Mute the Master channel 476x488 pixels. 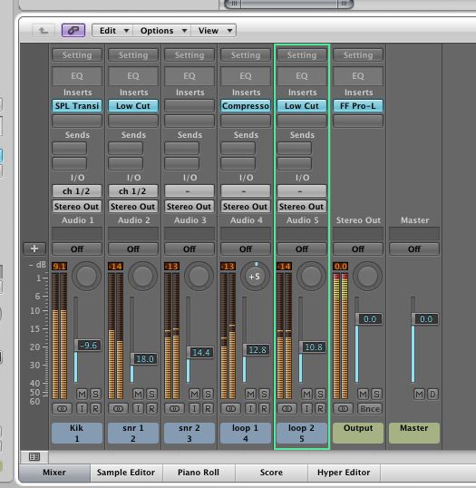419,394
